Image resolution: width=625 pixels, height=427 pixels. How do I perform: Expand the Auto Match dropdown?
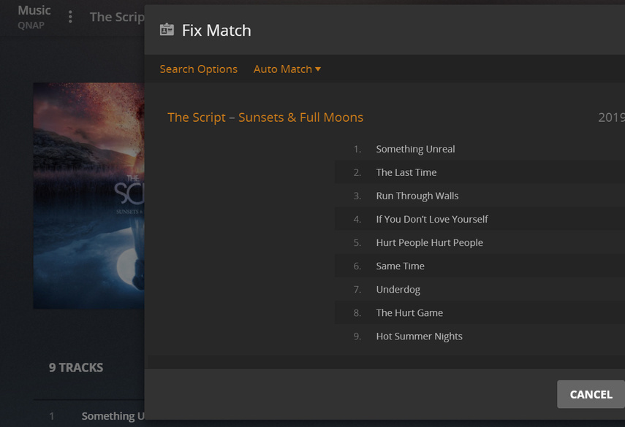287,69
